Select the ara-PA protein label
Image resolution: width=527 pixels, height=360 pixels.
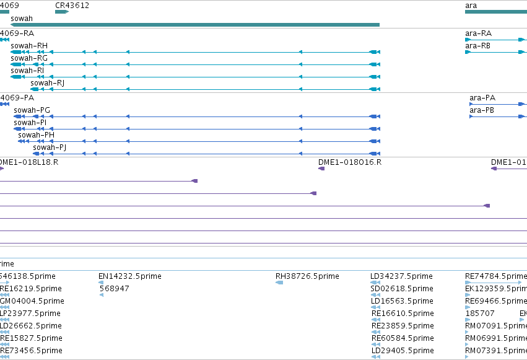coord(482,98)
